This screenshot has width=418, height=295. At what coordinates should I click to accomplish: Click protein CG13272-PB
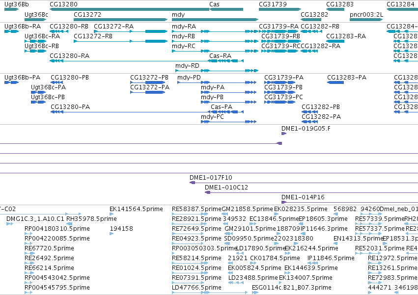148,82
